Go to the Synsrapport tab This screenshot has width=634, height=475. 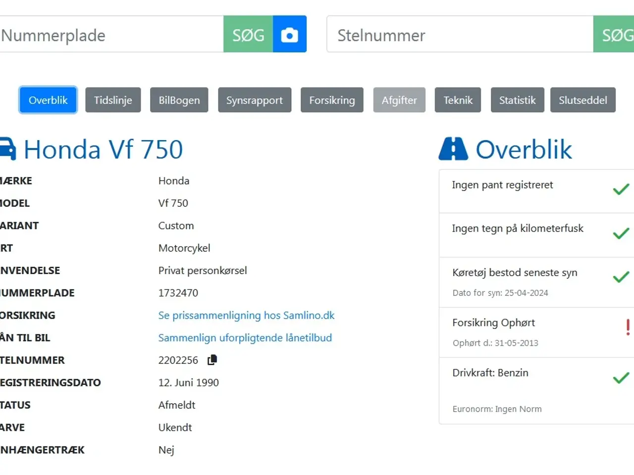point(255,100)
